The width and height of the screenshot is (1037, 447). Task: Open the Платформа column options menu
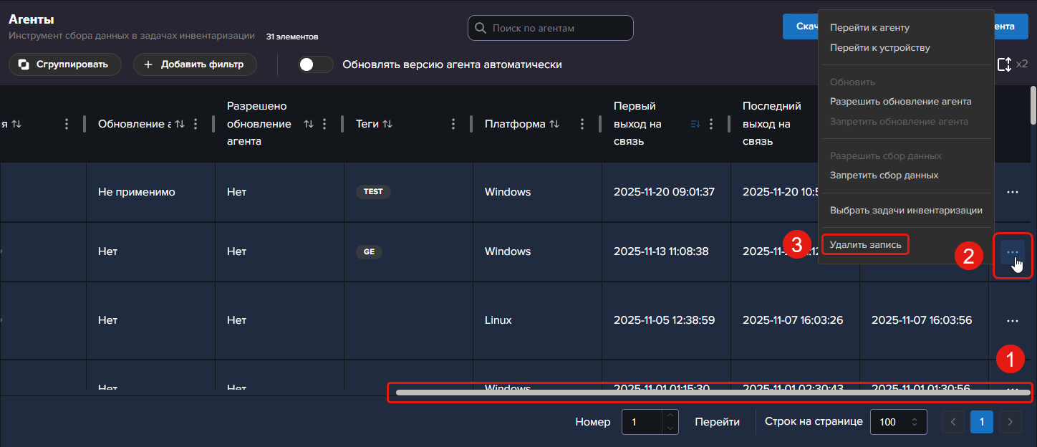pos(582,124)
